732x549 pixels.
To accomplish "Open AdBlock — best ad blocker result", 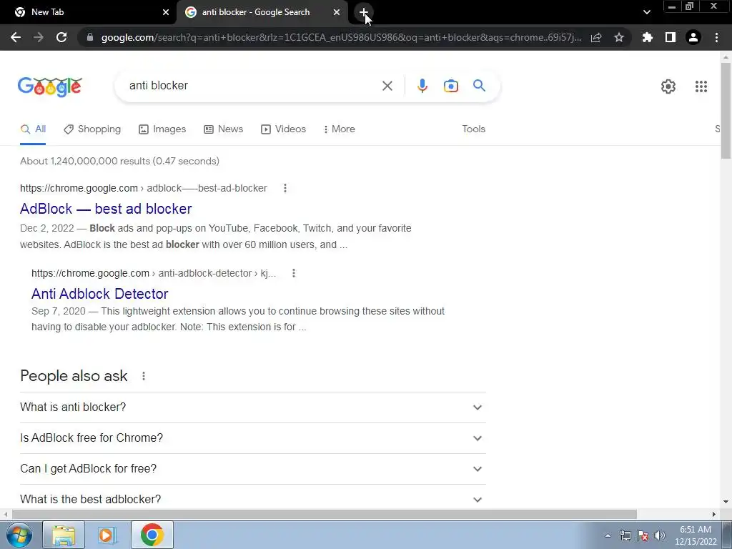I will (x=106, y=209).
